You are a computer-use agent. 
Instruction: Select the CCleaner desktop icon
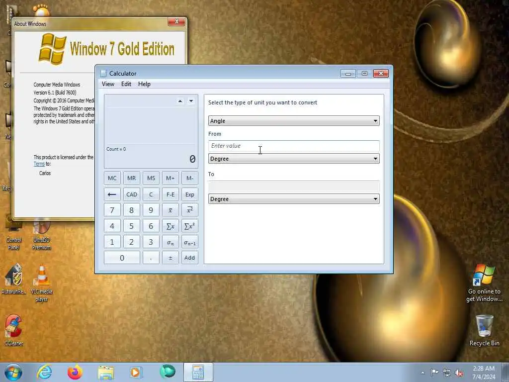tap(13, 330)
